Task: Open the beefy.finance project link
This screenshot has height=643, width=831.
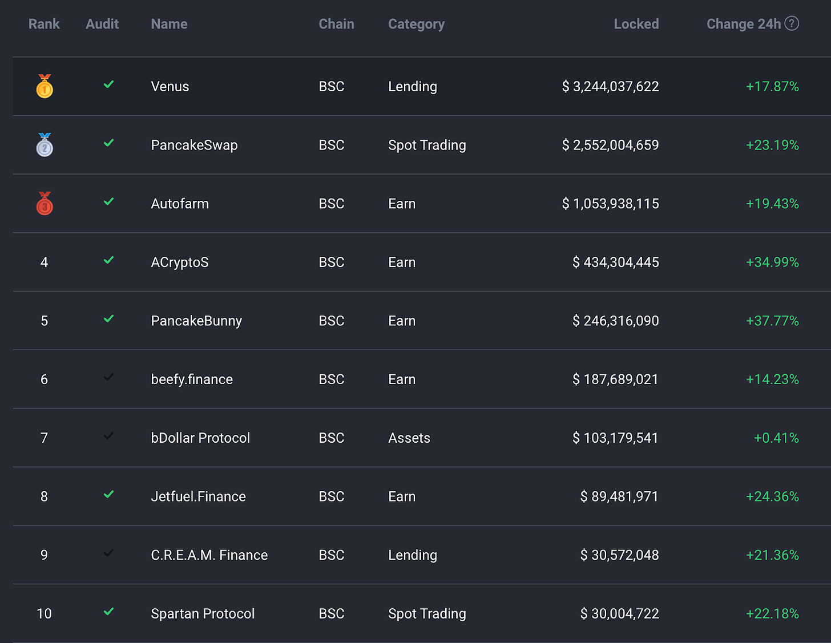Action: [x=192, y=379]
